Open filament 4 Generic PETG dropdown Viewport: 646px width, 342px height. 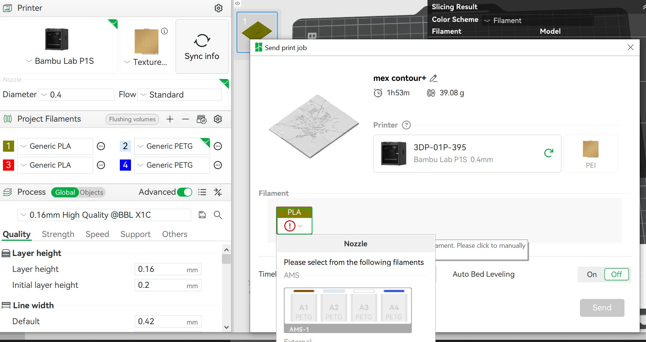point(172,165)
